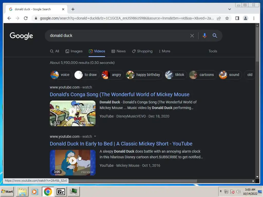
Task: Open the Chrome profile avatar
Action: tap(246, 18)
